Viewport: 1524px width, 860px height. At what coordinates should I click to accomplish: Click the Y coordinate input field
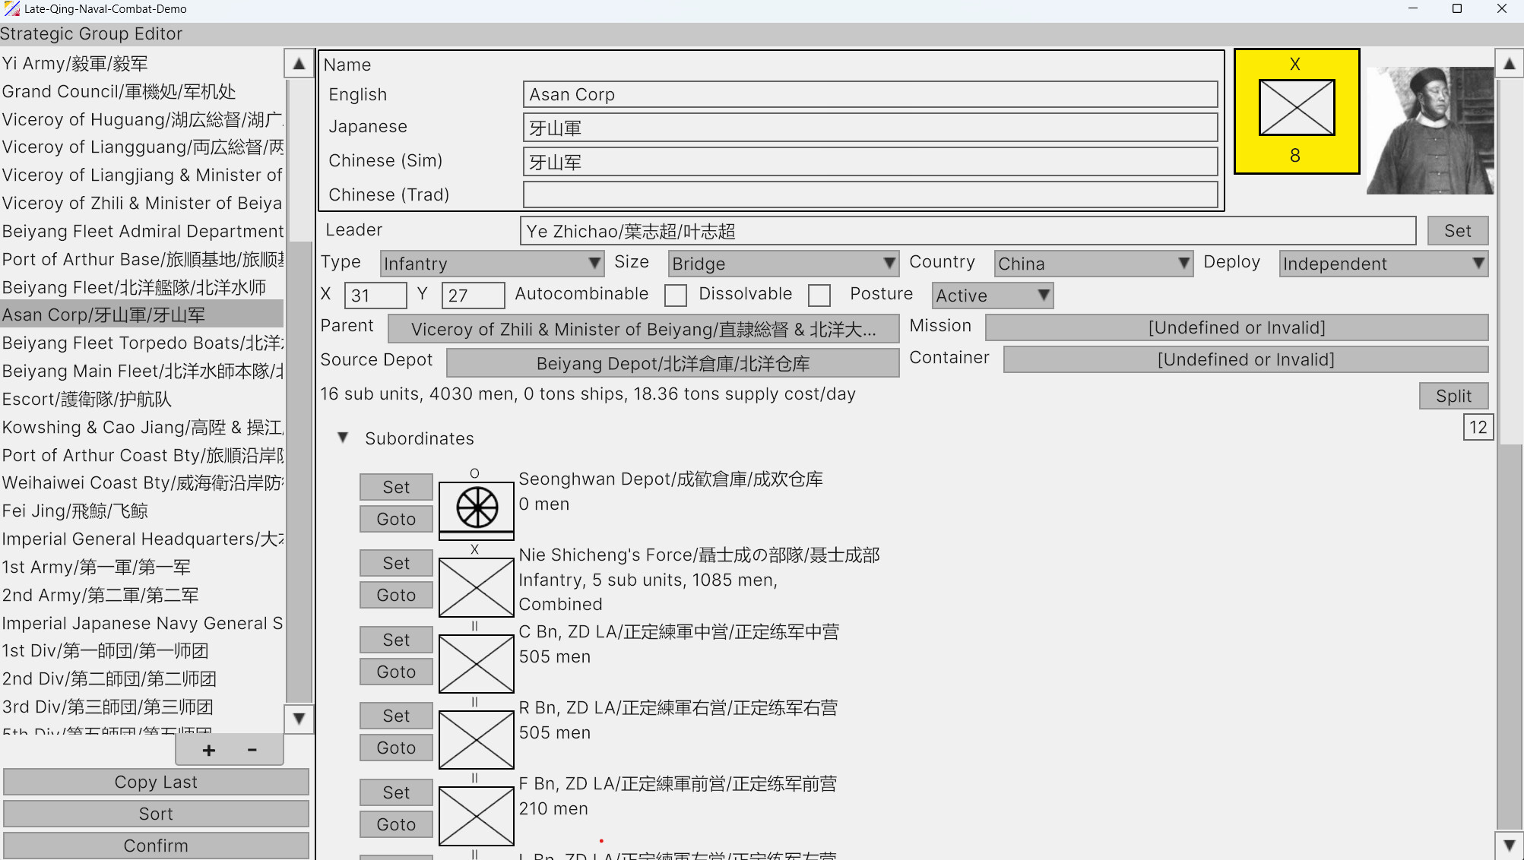click(x=473, y=295)
